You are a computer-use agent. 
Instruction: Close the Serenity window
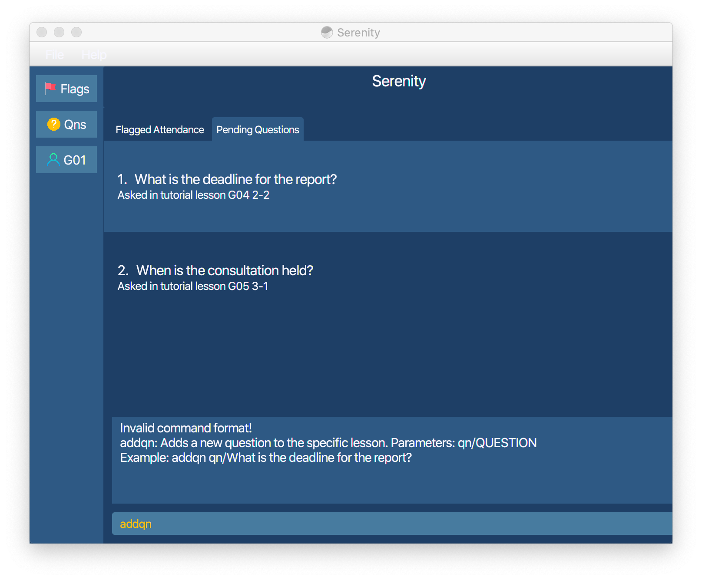click(42, 32)
